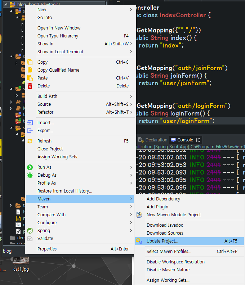
Task: Select Copy Qualified Name entry
Action: point(80,70)
